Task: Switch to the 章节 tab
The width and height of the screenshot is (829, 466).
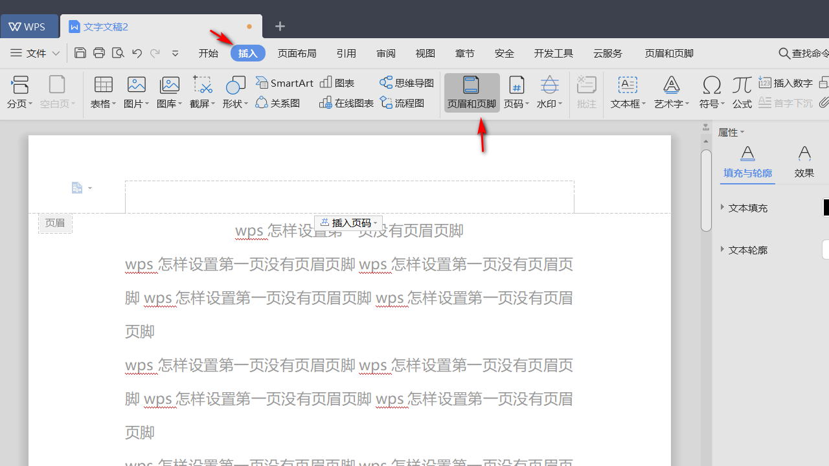Action: point(465,53)
